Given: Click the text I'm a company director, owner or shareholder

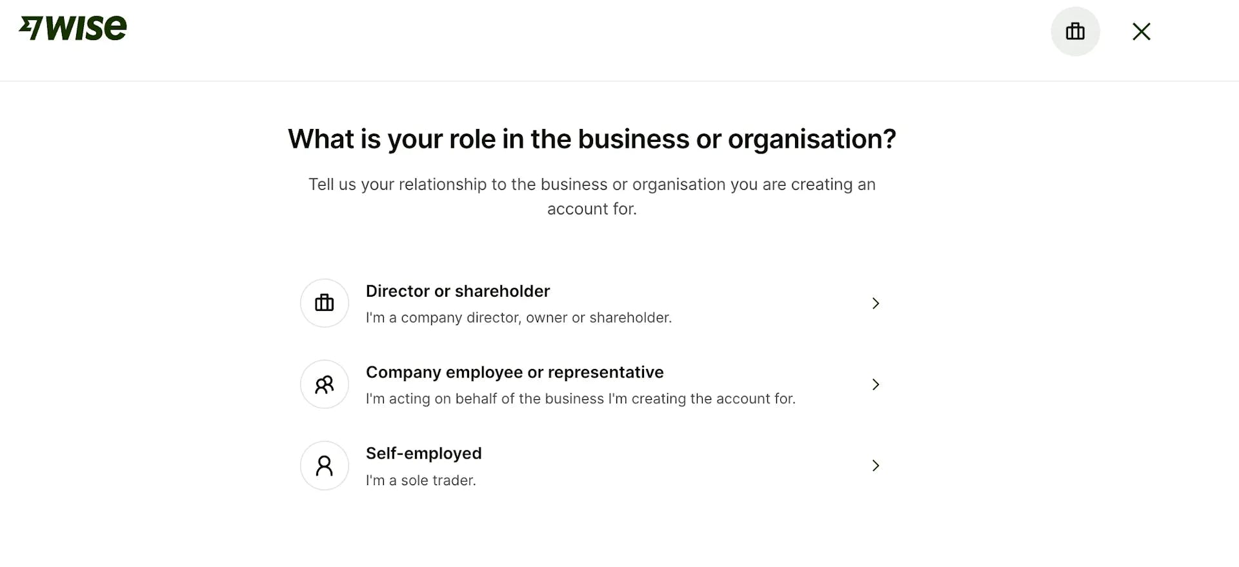Looking at the screenshot, I should click(518, 317).
